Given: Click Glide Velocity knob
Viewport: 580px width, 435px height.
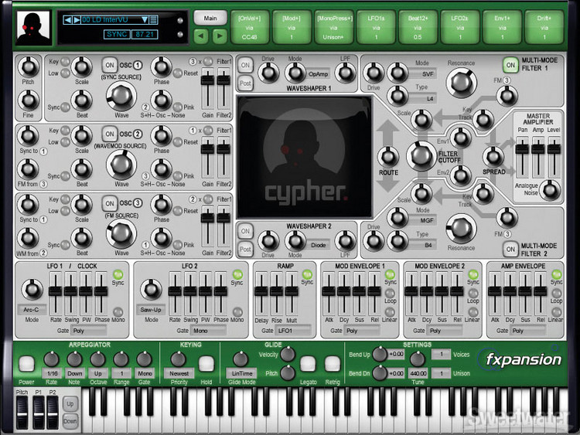Looking at the screenshot, I should click(x=288, y=354).
